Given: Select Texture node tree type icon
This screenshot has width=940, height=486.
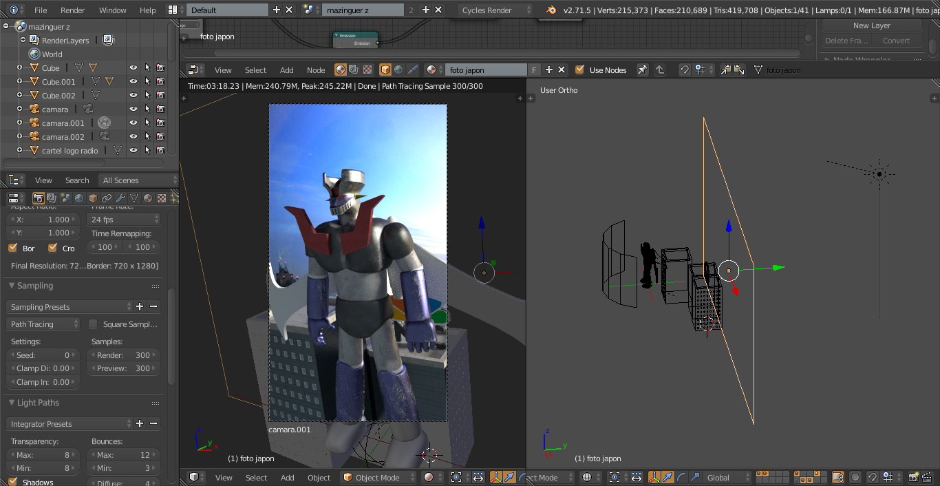Looking at the screenshot, I should coord(367,70).
